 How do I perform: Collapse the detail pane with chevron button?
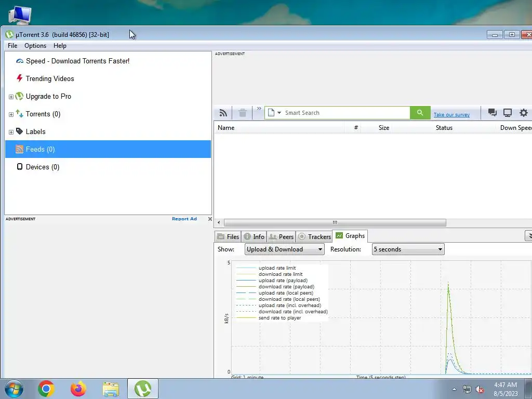528,235
